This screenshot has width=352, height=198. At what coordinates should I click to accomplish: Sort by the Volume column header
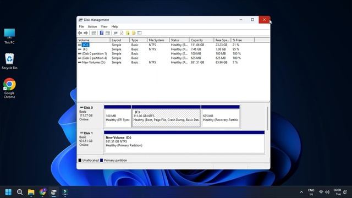coord(94,40)
